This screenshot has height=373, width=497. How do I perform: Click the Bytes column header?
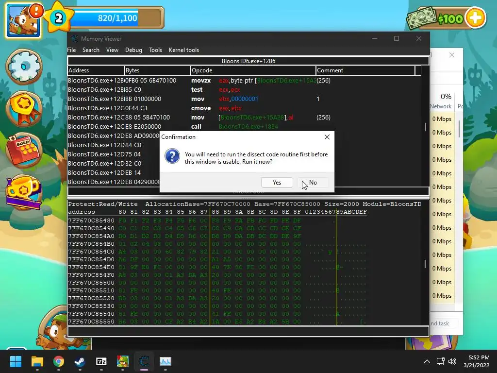coord(158,70)
